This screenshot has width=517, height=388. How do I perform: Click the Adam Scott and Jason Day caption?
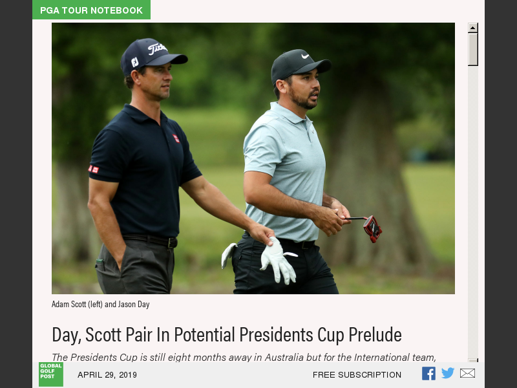click(101, 304)
